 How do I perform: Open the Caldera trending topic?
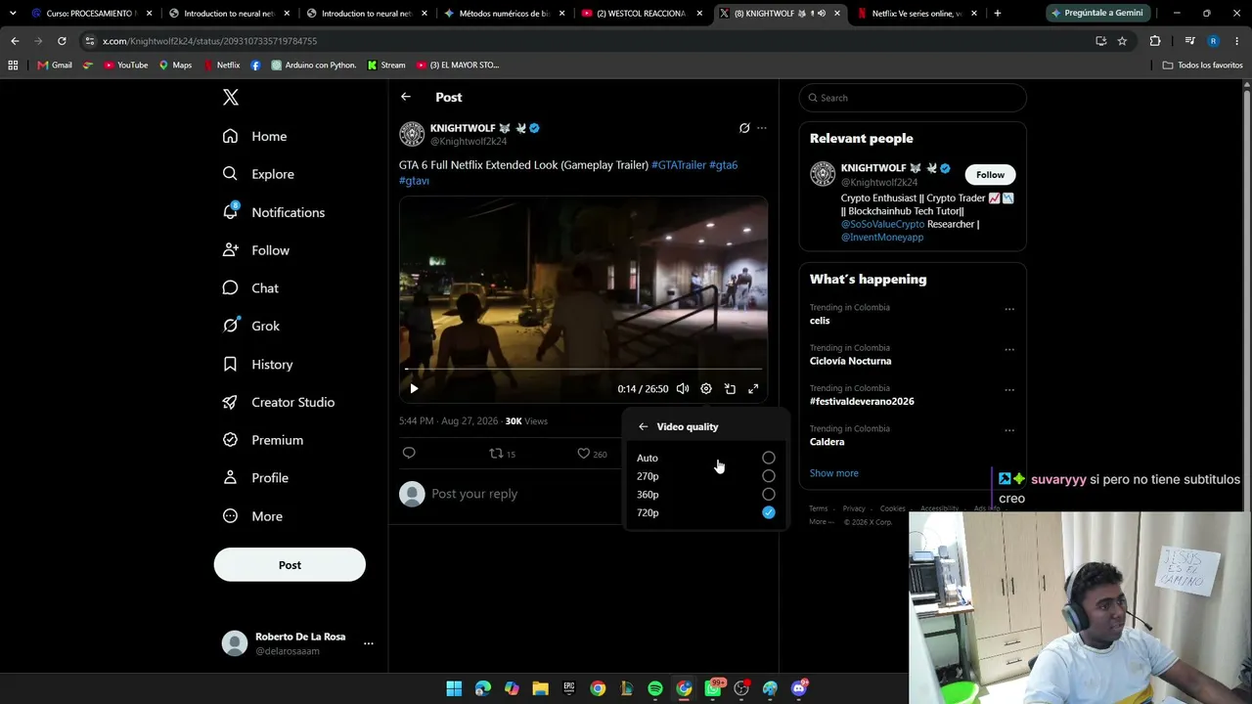pos(827,442)
